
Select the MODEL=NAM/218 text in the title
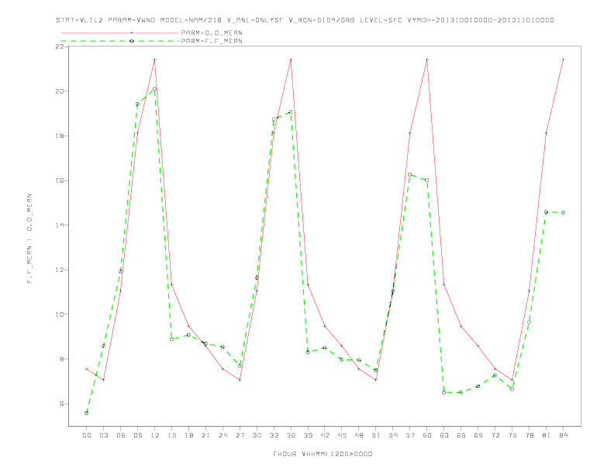[191, 20]
